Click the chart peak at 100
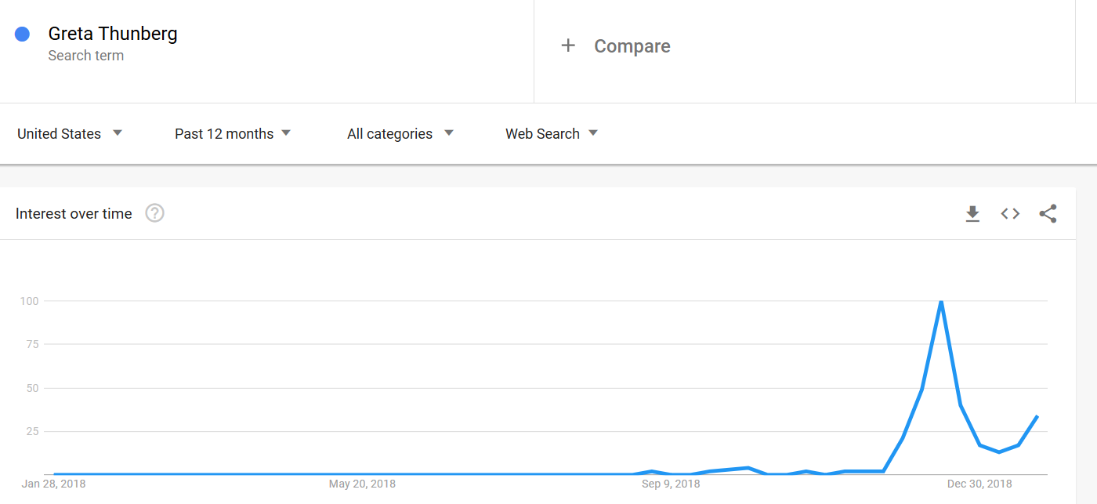The width and height of the screenshot is (1097, 504). pos(940,302)
